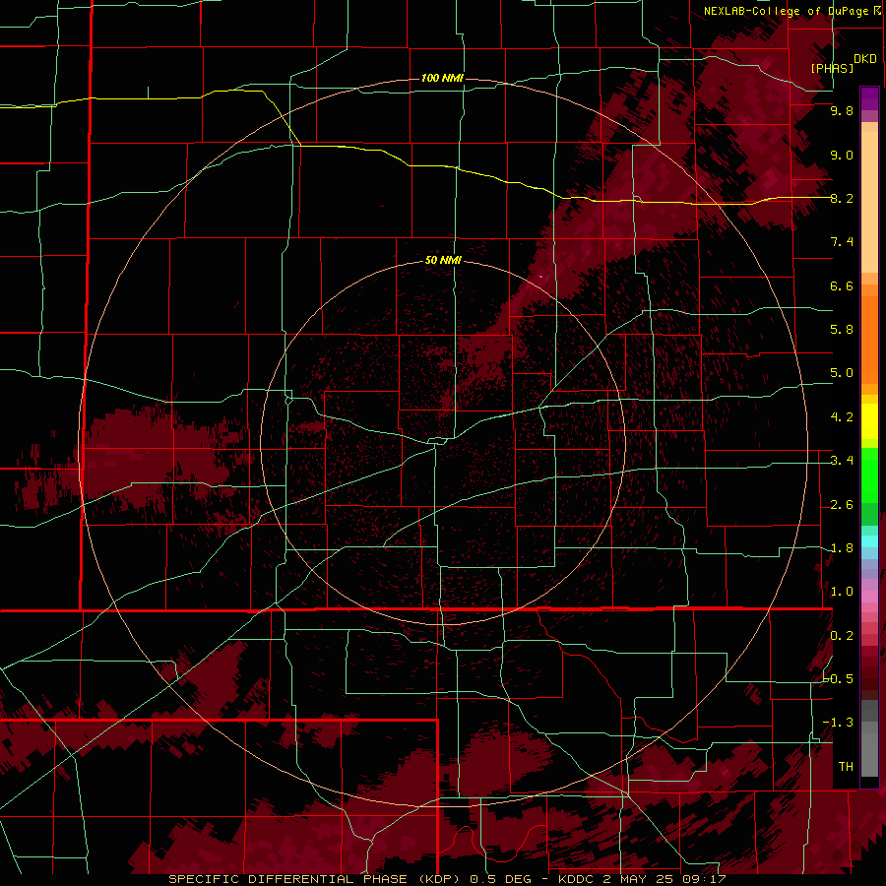Select the 9.8 scale value
886x886 pixels.
(842, 110)
